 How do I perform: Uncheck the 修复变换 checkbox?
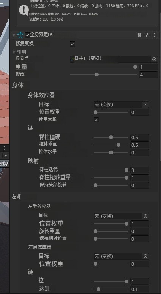point(72,44)
